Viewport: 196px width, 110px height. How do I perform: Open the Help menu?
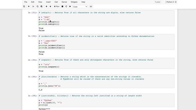click(83, 2)
